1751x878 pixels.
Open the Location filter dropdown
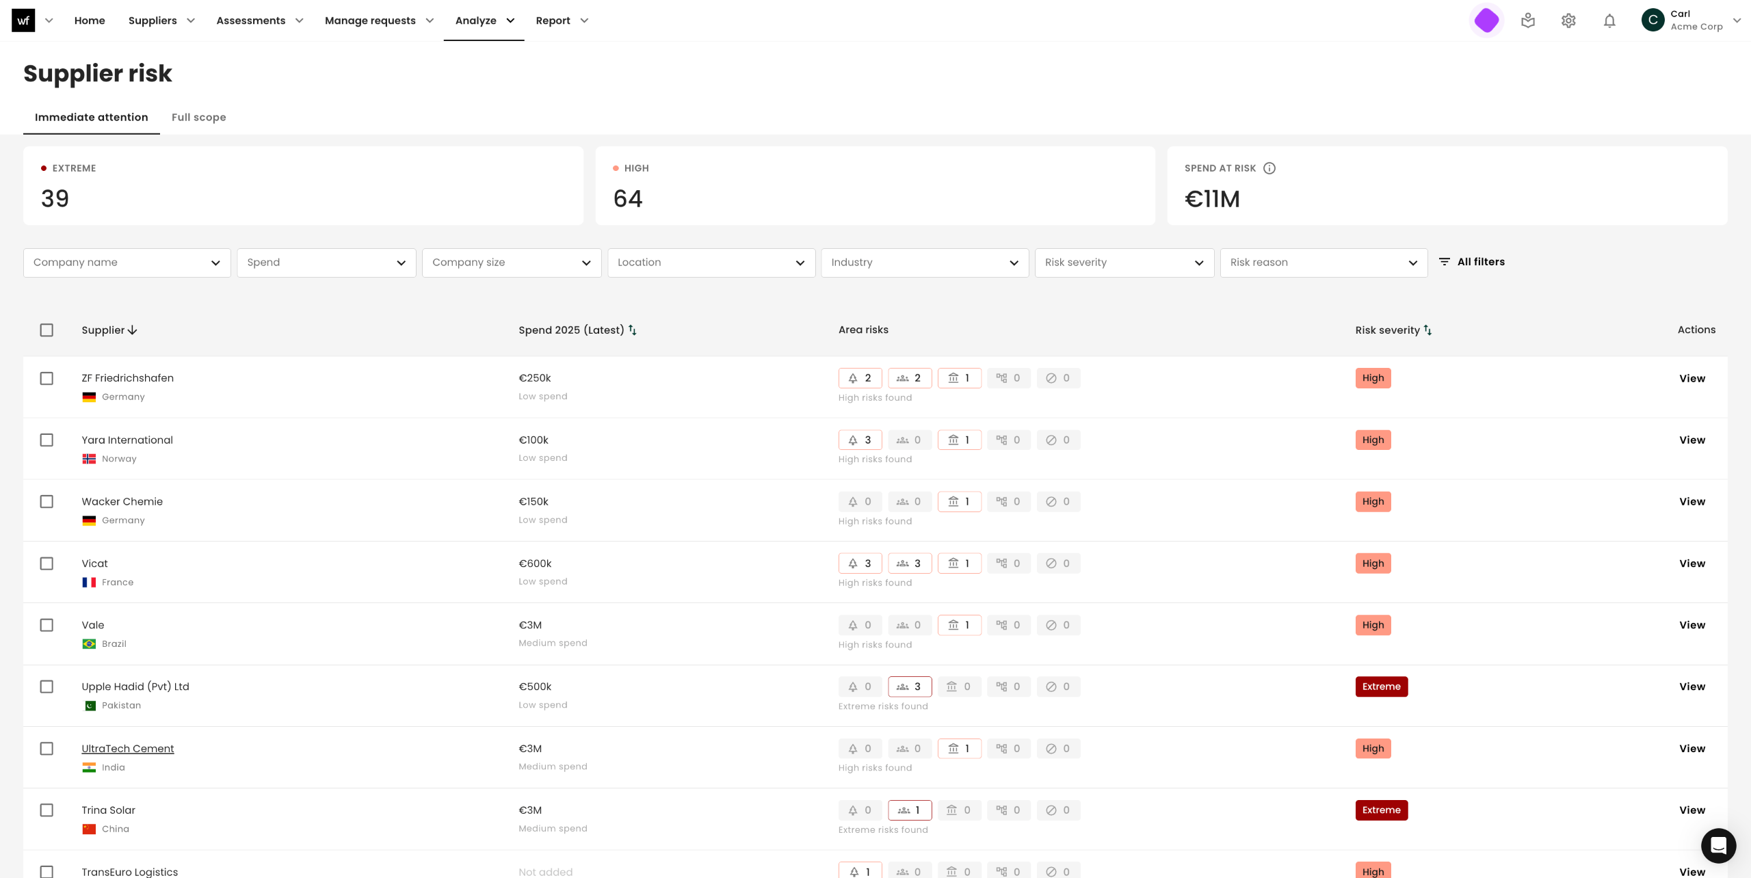[711, 263]
